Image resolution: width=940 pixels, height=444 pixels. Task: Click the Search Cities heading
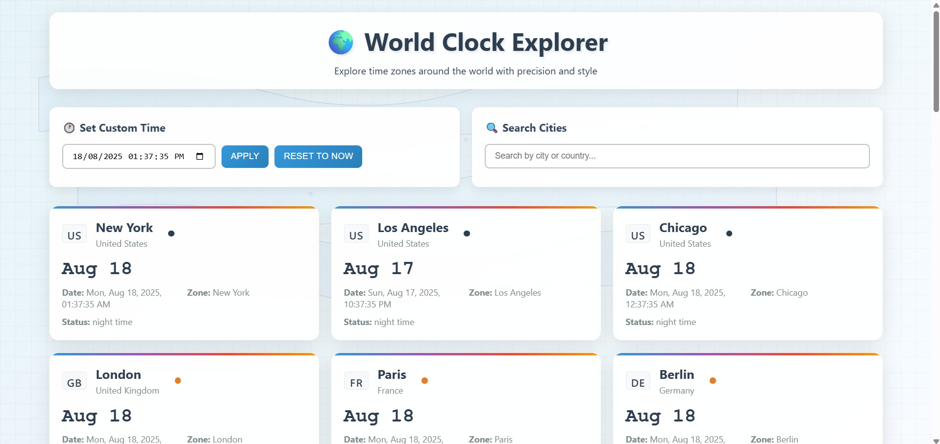[534, 128]
